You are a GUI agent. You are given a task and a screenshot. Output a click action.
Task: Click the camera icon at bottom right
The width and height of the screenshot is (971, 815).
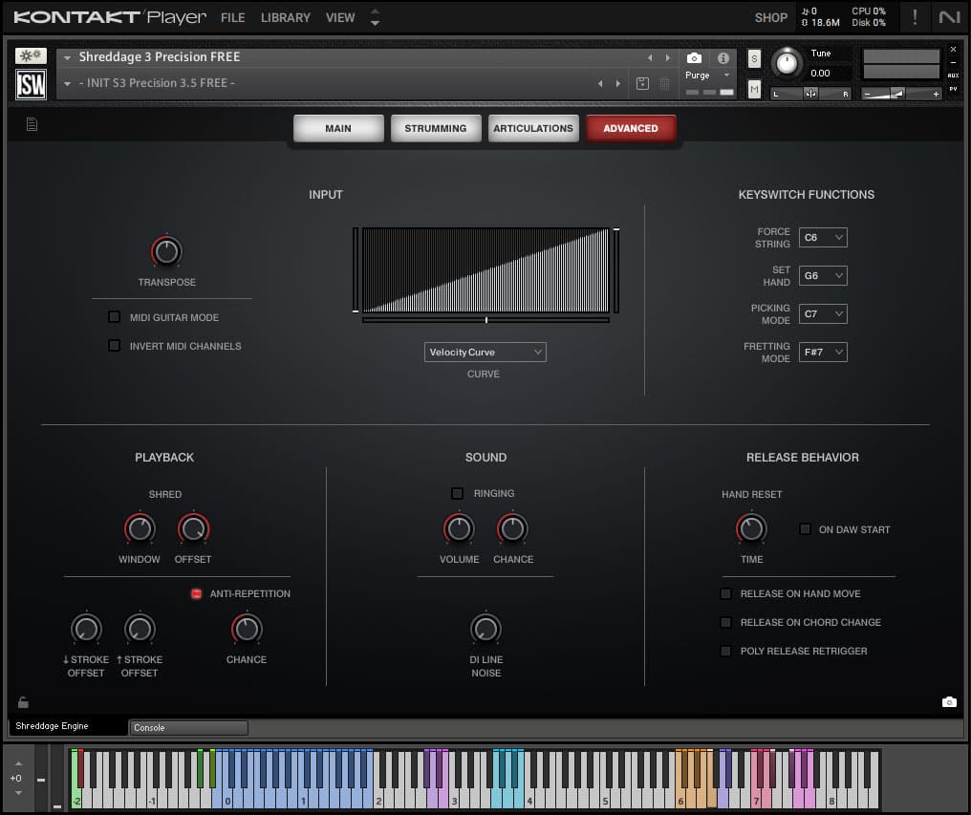click(x=949, y=702)
